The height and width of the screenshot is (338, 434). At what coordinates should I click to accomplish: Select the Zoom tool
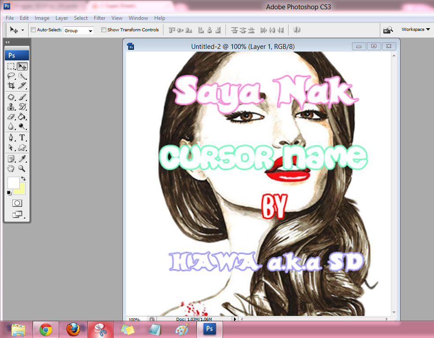tap(22, 168)
